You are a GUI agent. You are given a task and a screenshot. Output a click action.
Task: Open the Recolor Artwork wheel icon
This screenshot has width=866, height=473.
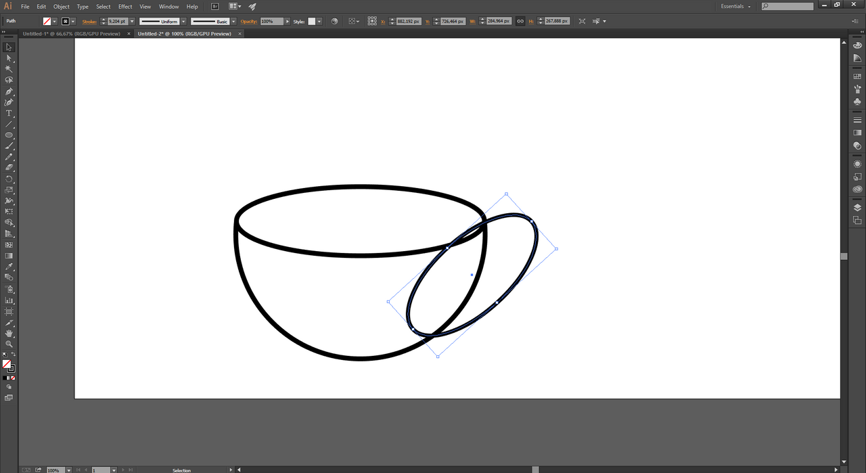tap(334, 21)
